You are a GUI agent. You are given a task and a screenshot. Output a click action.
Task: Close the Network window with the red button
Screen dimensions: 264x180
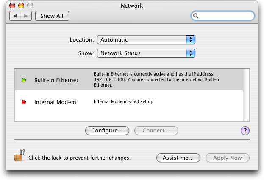(12, 6)
